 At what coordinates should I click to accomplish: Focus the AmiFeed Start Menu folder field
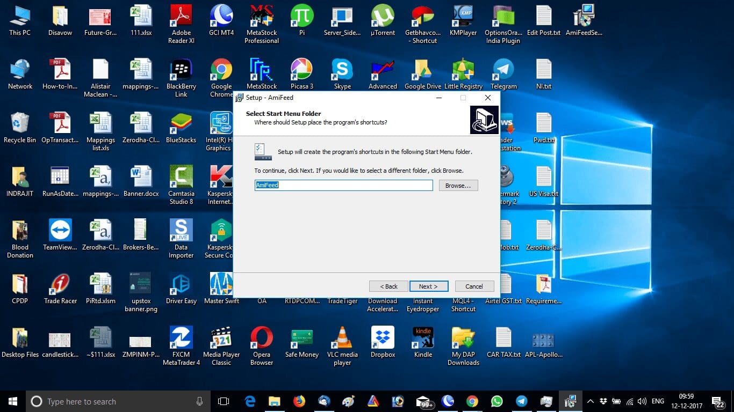point(344,185)
